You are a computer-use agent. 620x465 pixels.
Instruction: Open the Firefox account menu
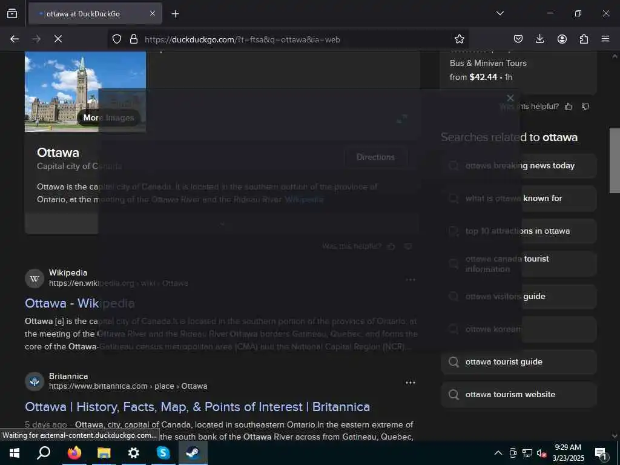pos(562,39)
